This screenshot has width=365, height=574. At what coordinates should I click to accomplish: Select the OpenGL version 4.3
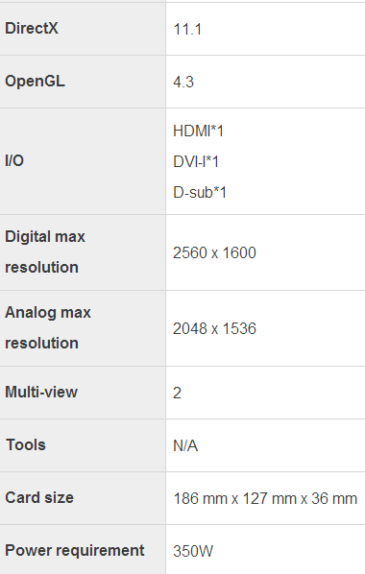tap(183, 82)
